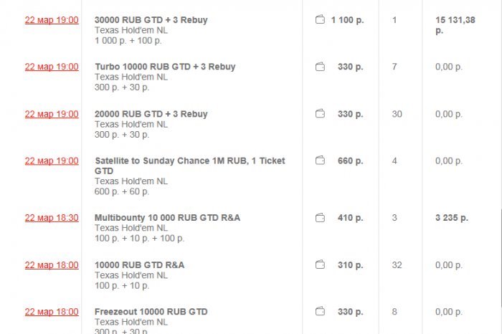The width and height of the screenshot is (502, 334).
Task: Click wallet icon beside the 1 100 р. buy-in
Action: tap(321, 20)
